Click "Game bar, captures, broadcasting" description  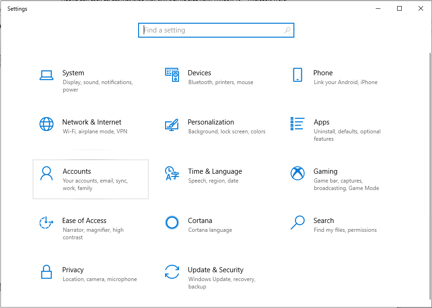346,184
